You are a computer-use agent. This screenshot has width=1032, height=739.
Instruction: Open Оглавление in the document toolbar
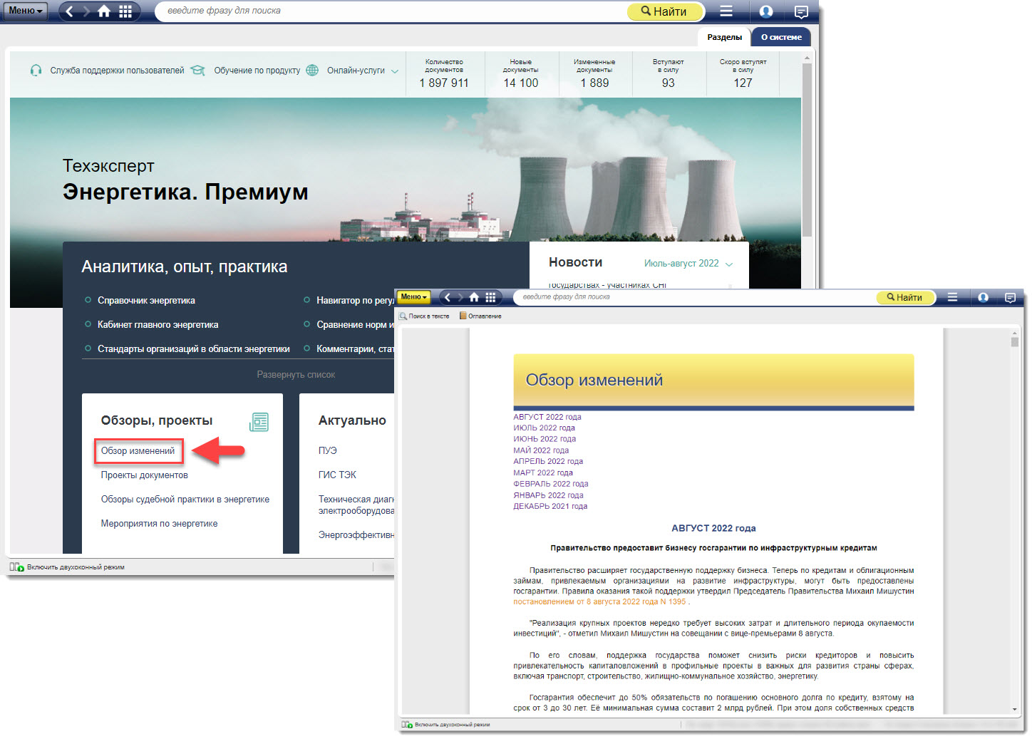click(480, 316)
